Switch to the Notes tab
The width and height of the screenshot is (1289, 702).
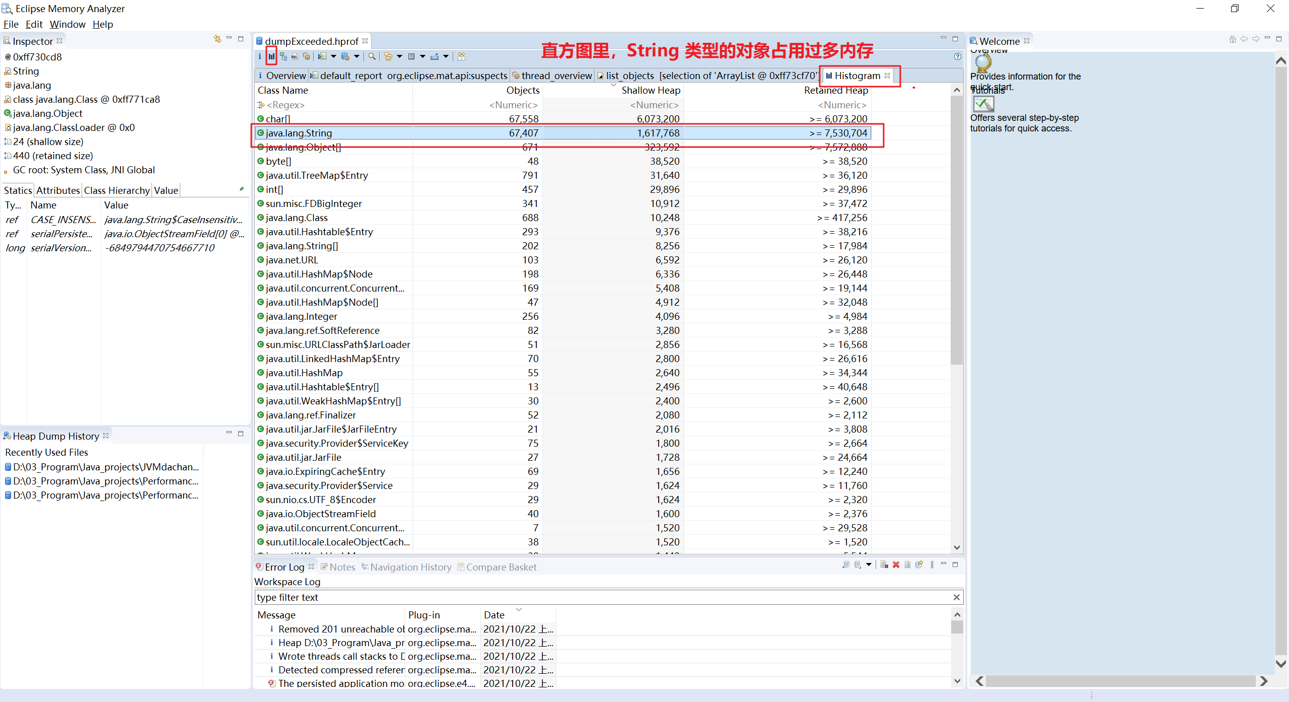click(x=338, y=567)
